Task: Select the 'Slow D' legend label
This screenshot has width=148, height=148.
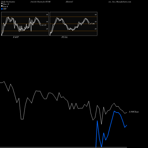Action: click(6, 4)
